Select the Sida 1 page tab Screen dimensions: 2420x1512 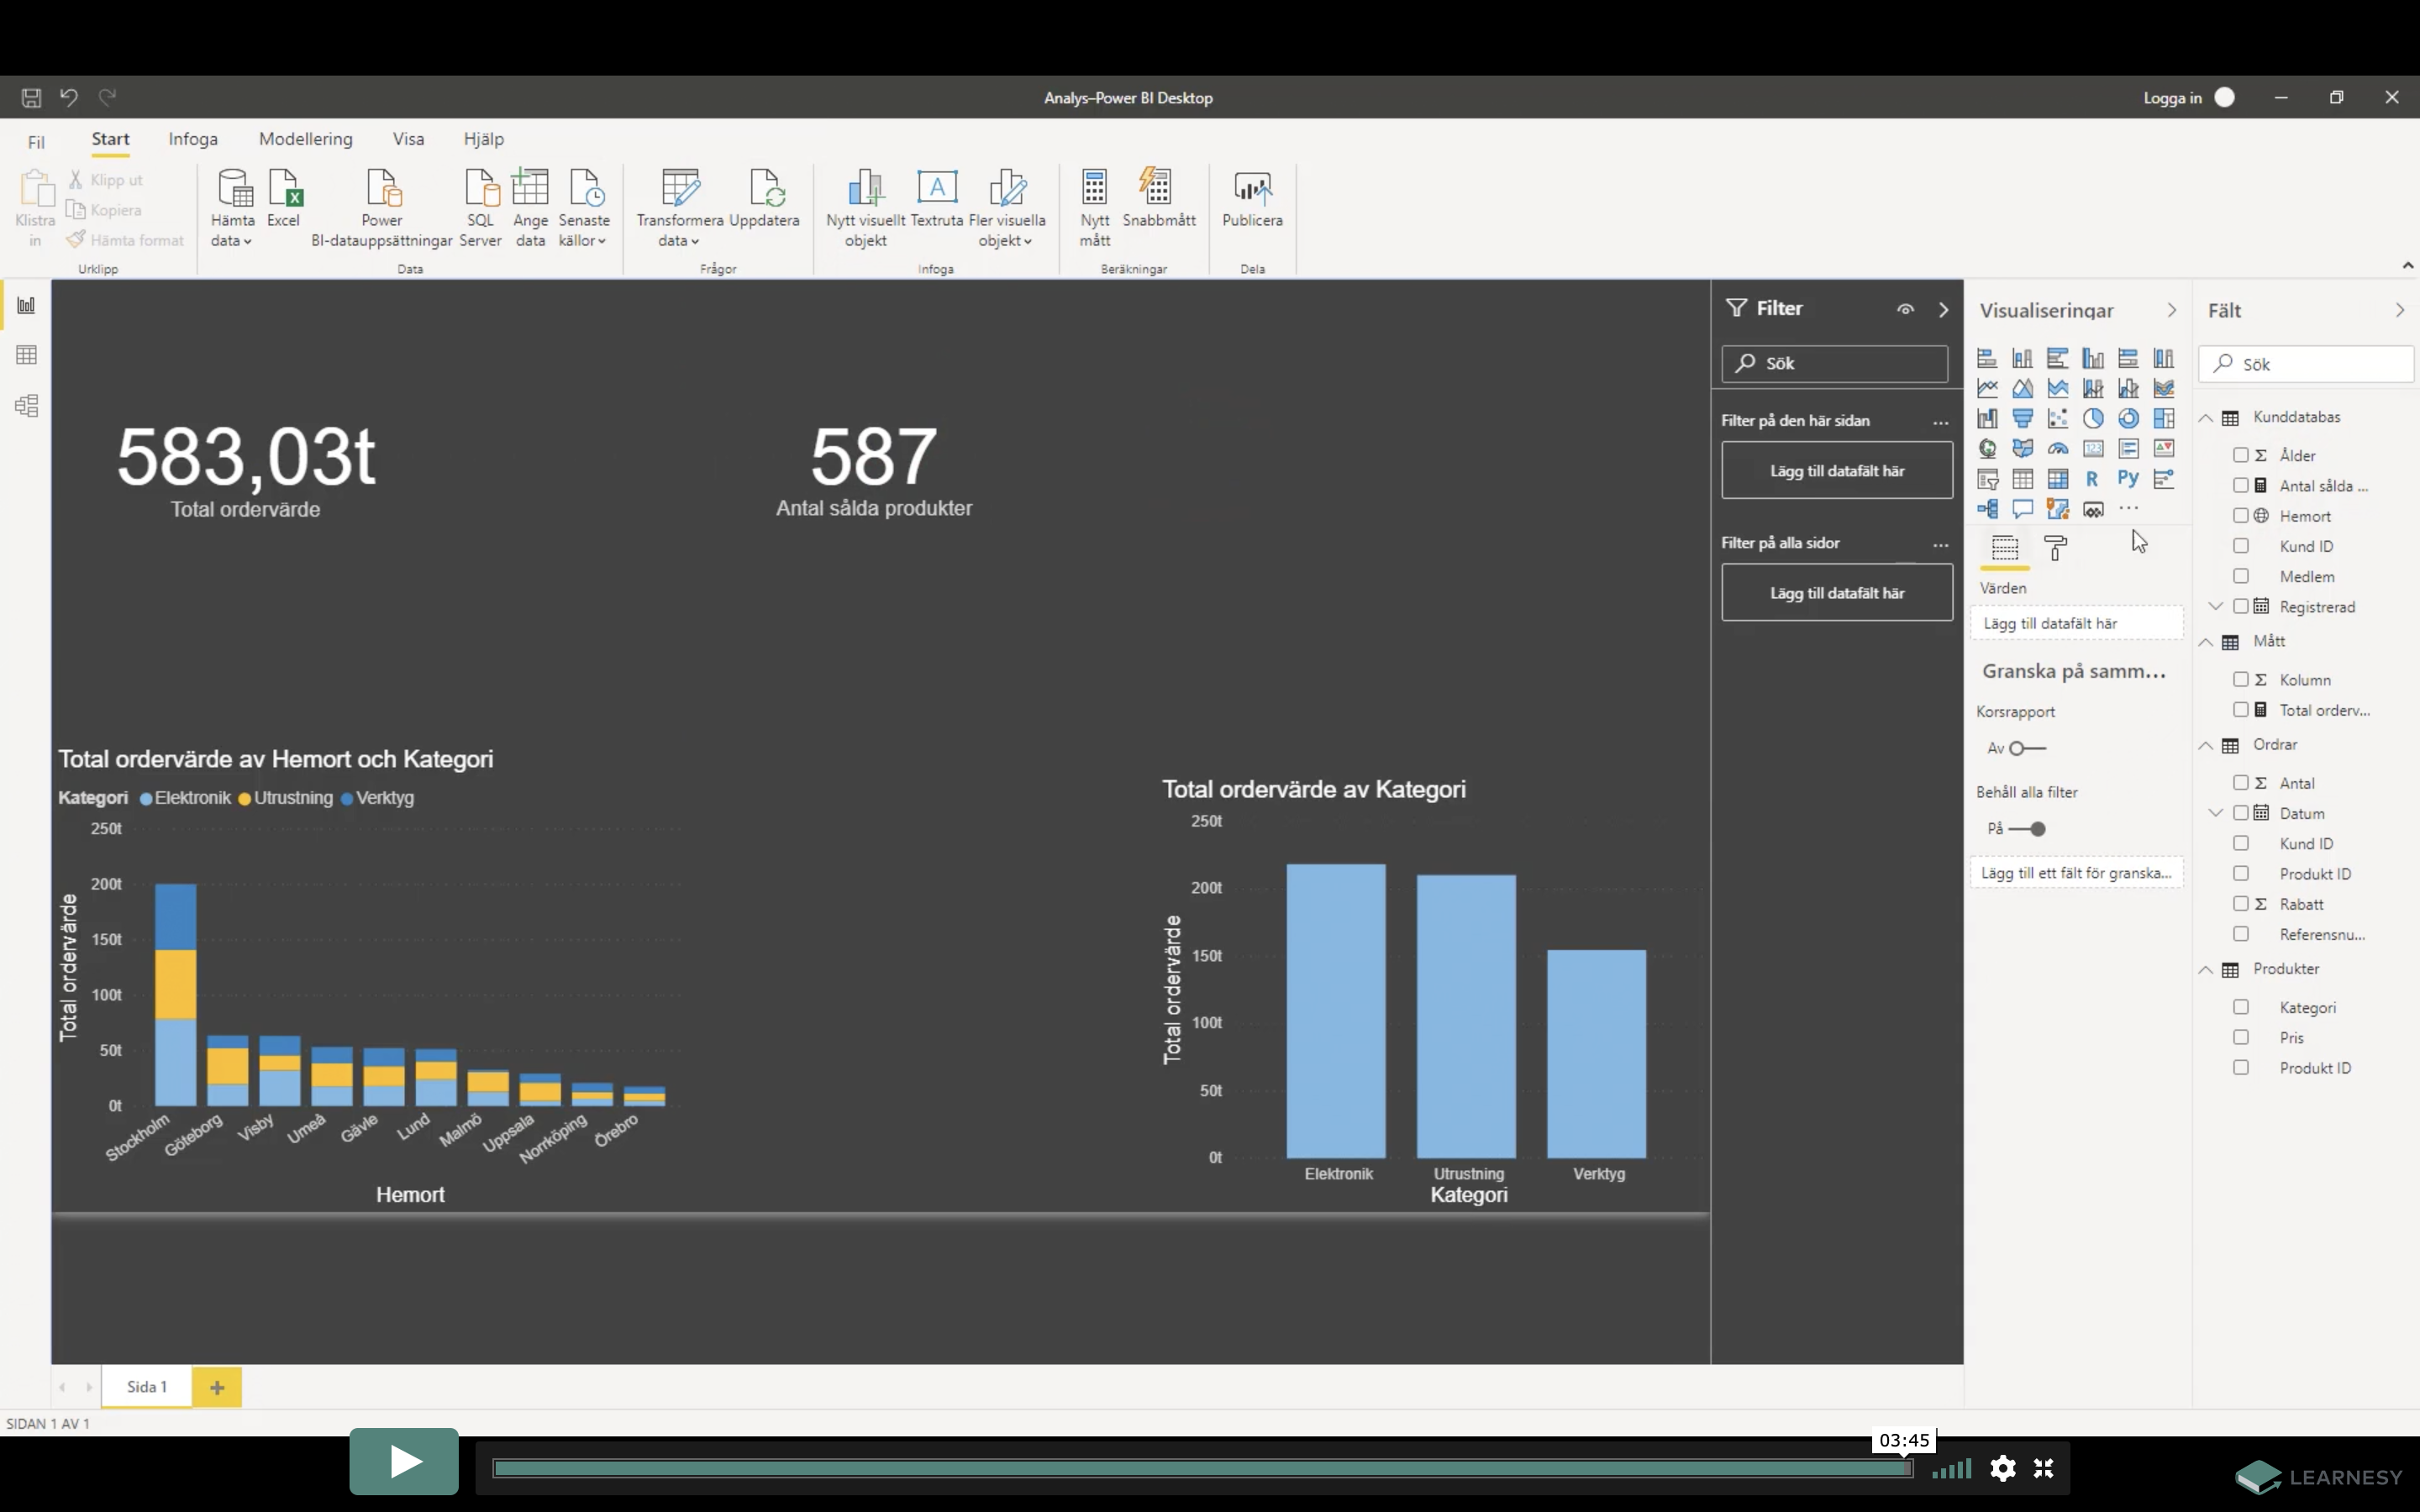(147, 1386)
